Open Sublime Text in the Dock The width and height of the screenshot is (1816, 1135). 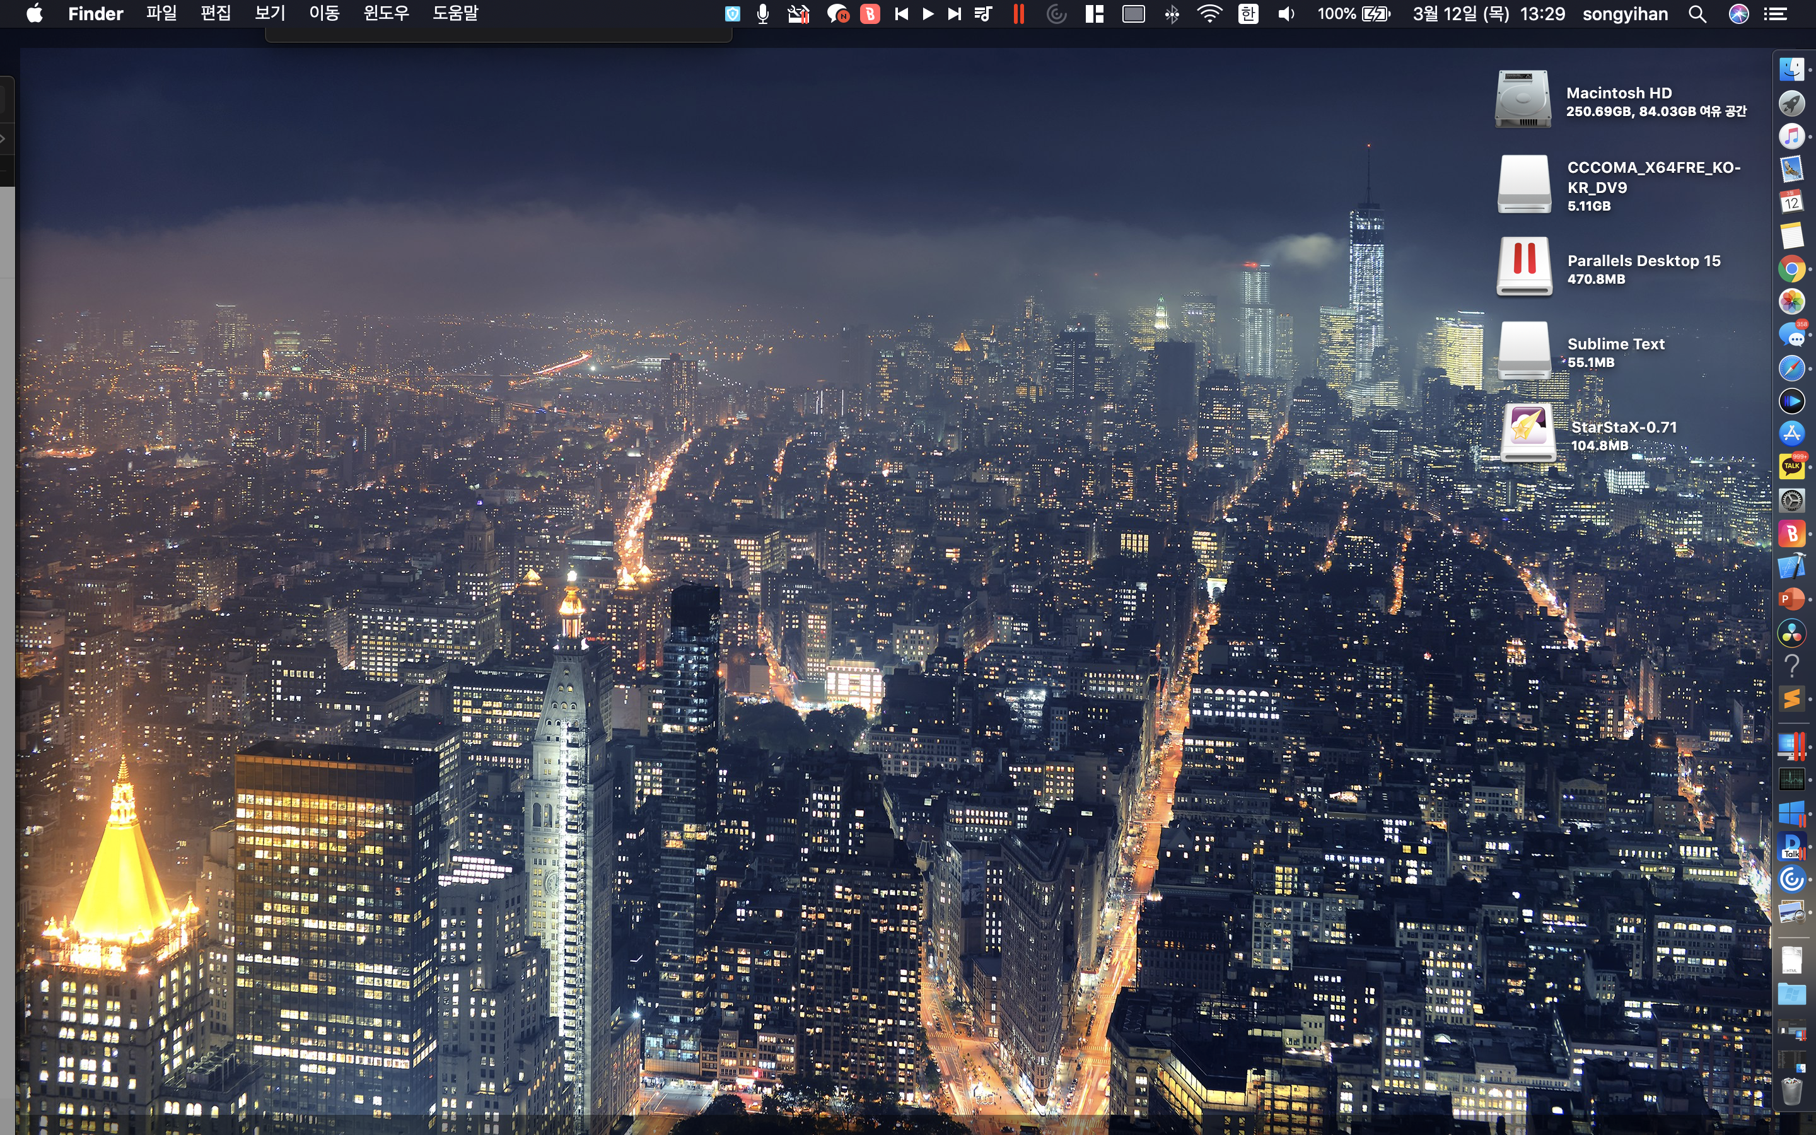pos(1791,698)
